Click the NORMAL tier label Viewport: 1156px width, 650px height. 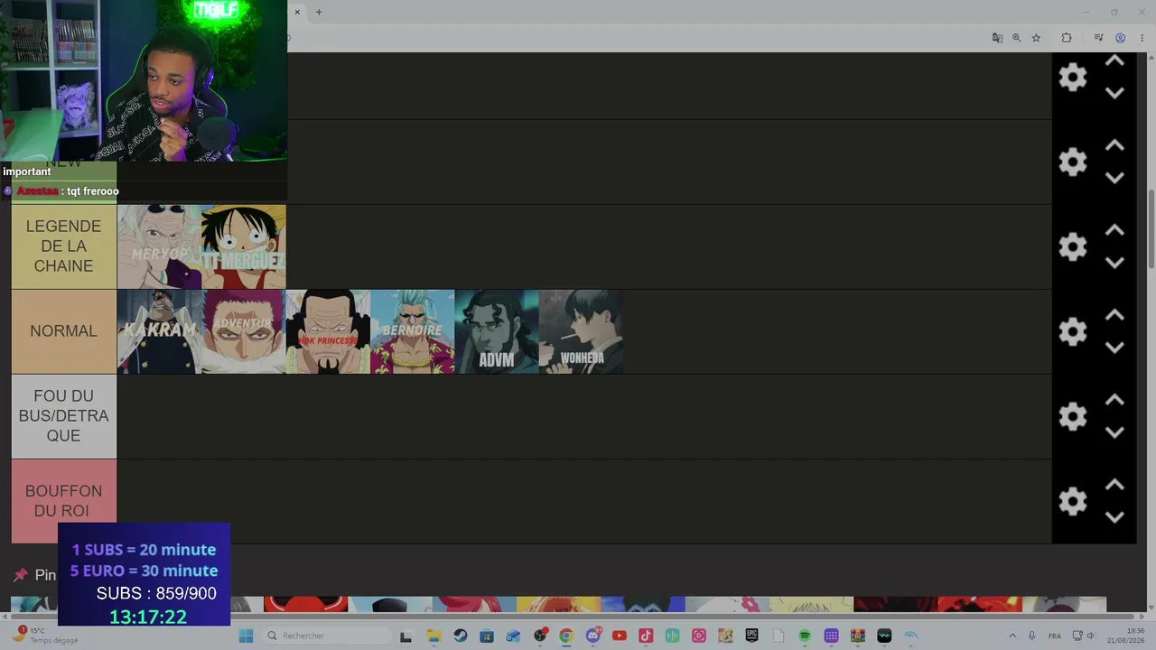[x=64, y=331]
